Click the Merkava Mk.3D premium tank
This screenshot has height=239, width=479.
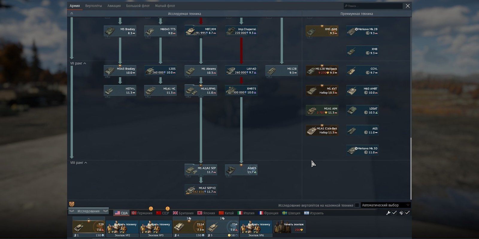point(362,150)
